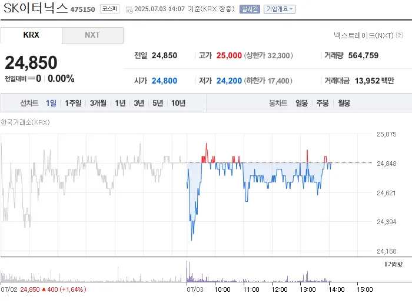412x303 pixels.
Task: Click the 14:00 time axis label
Action: (336, 289)
